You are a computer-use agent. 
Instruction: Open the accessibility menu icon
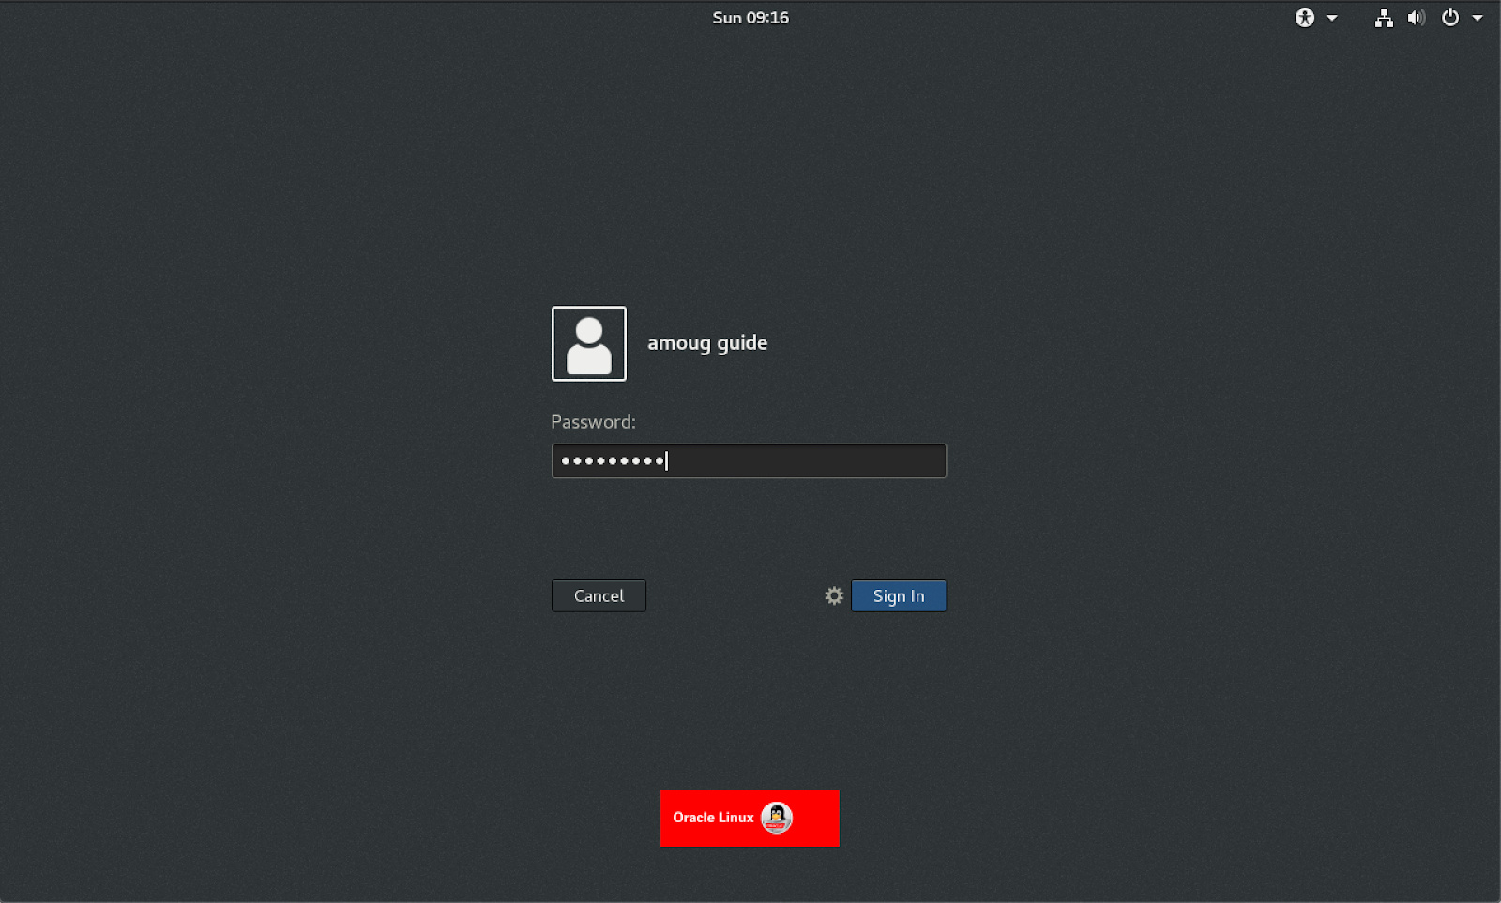coord(1305,18)
